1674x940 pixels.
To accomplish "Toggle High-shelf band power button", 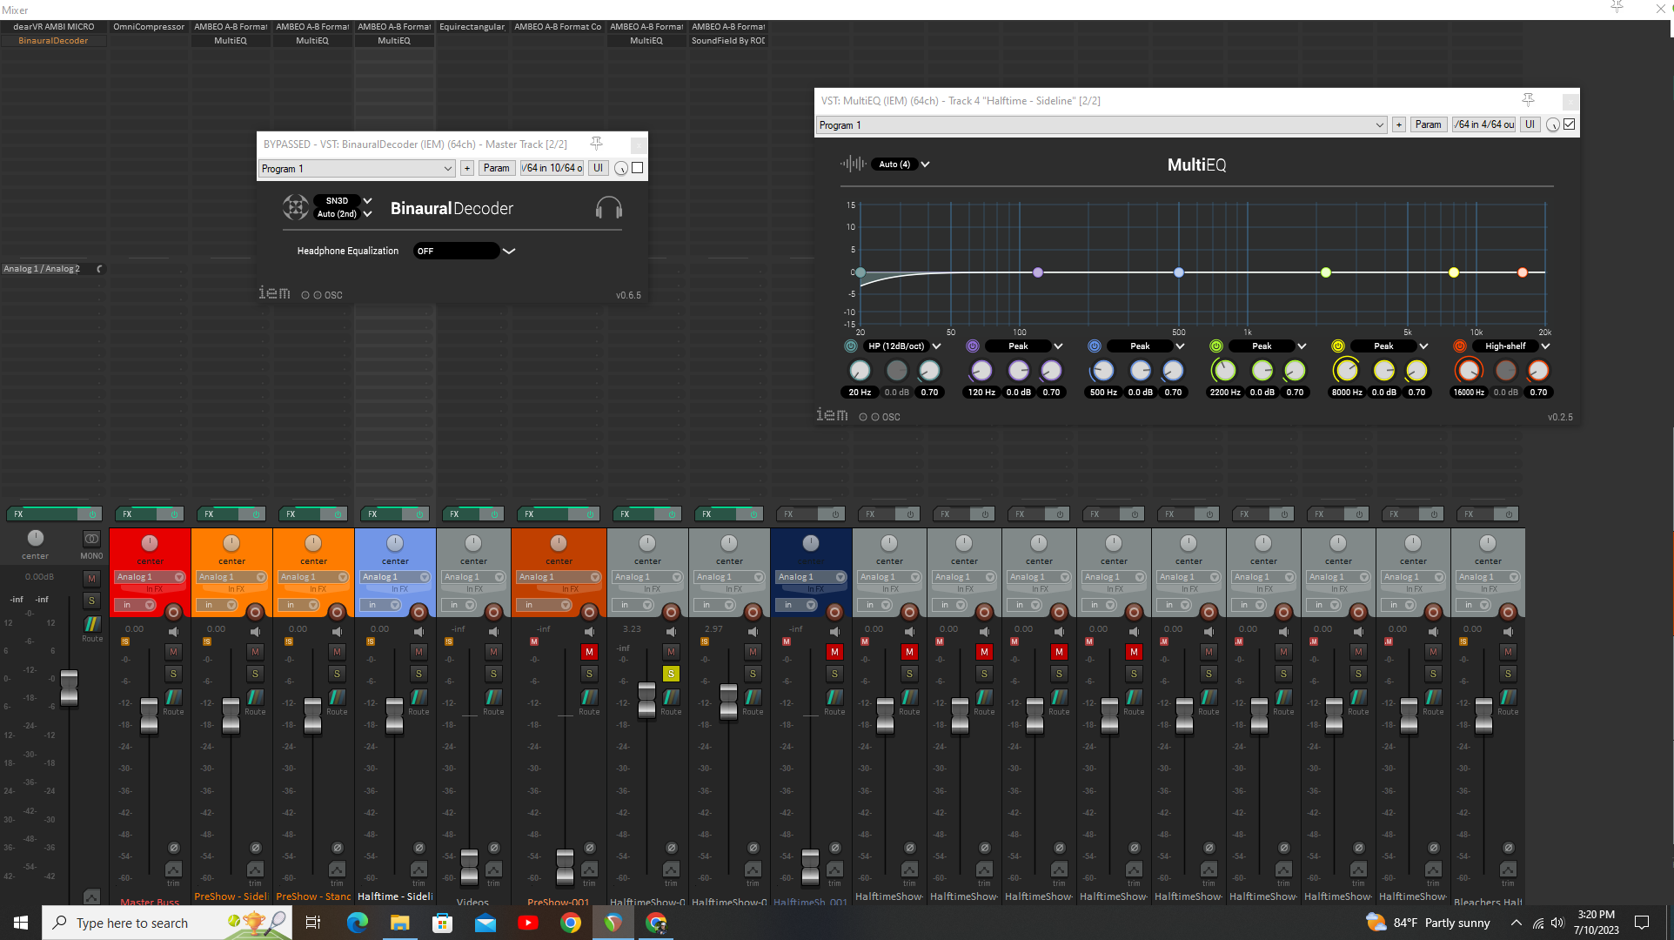I will [x=1460, y=346].
